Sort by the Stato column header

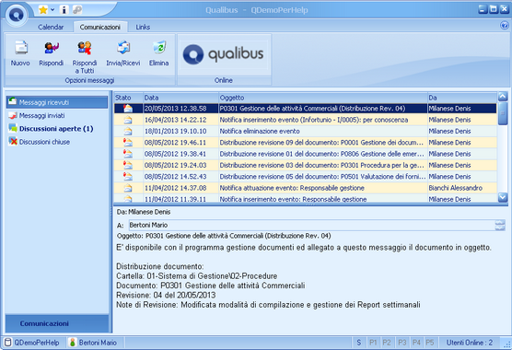point(128,98)
